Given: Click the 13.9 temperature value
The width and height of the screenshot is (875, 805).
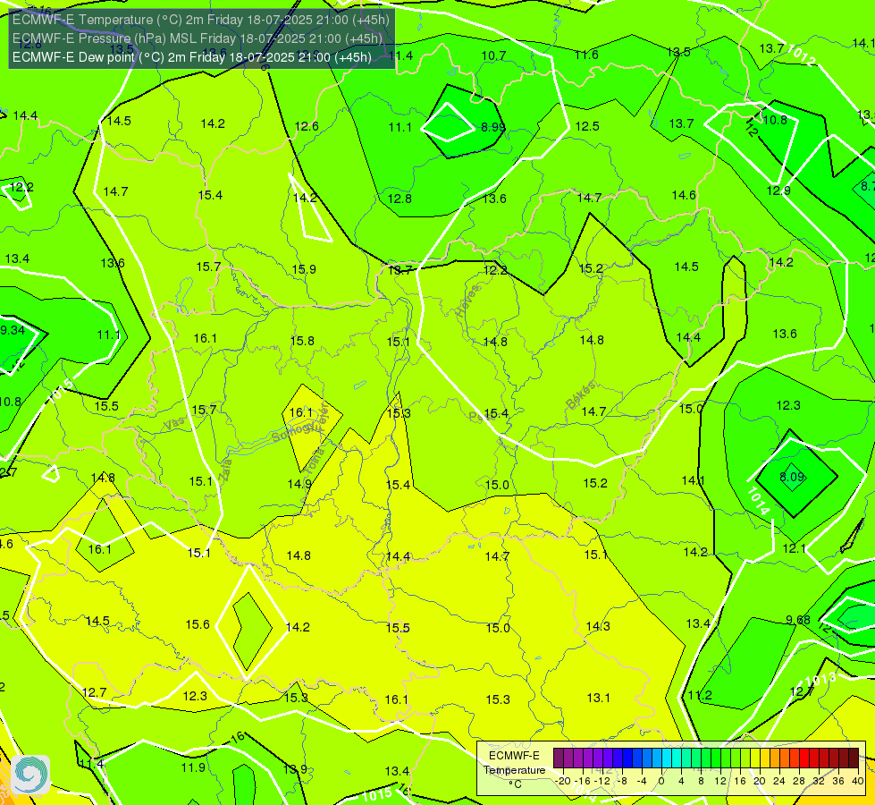Looking at the screenshot, I should point(295,769).
